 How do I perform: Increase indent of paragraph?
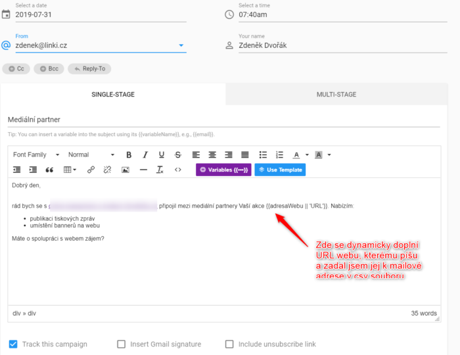coord(33,170)
